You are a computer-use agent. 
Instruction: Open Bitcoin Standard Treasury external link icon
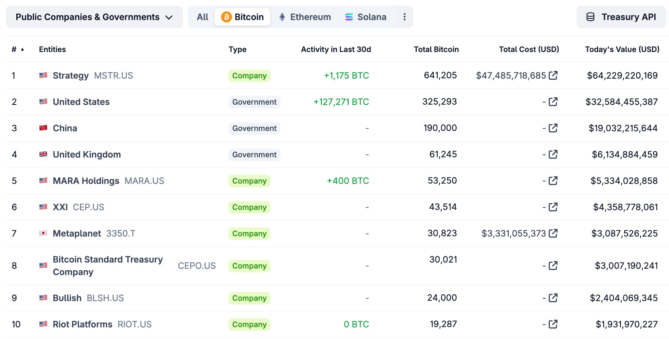(x=553, y=265)
